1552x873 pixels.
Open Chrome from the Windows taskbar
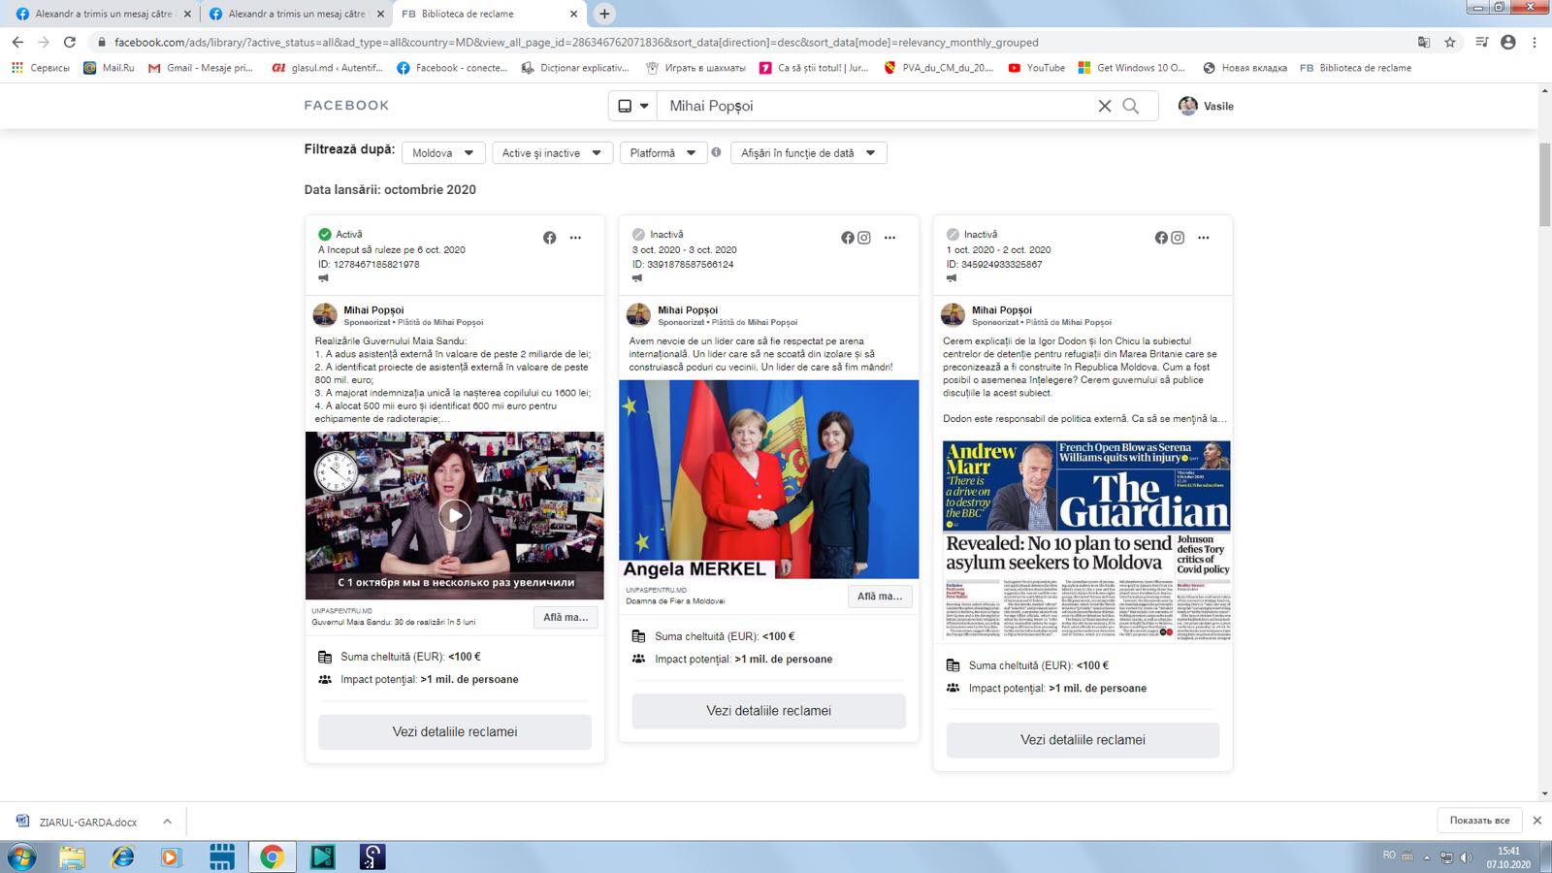tap(272, 857)
